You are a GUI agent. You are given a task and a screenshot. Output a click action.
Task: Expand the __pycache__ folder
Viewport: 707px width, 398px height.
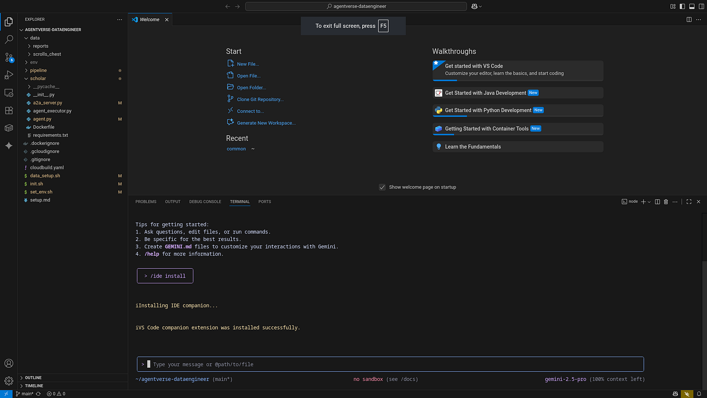coord(73,86)
